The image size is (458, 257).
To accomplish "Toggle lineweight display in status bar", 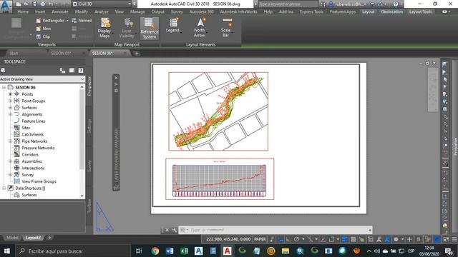I will pyautogui.click(x=344, y=239).
